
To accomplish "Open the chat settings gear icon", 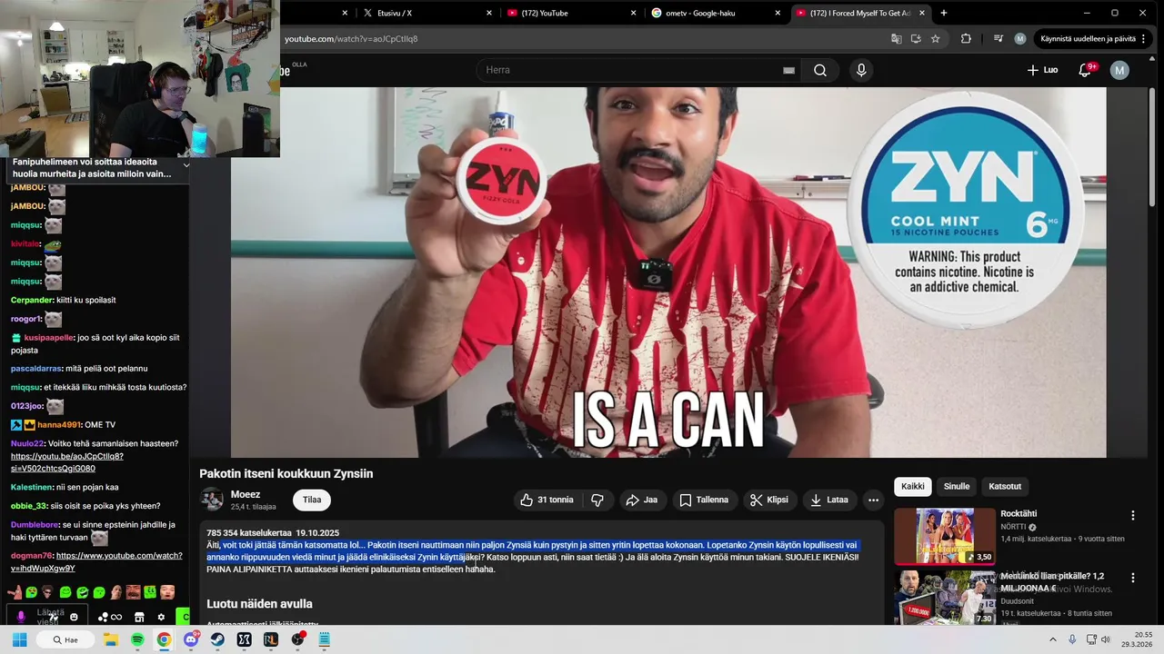I will (x=161, y=617).
